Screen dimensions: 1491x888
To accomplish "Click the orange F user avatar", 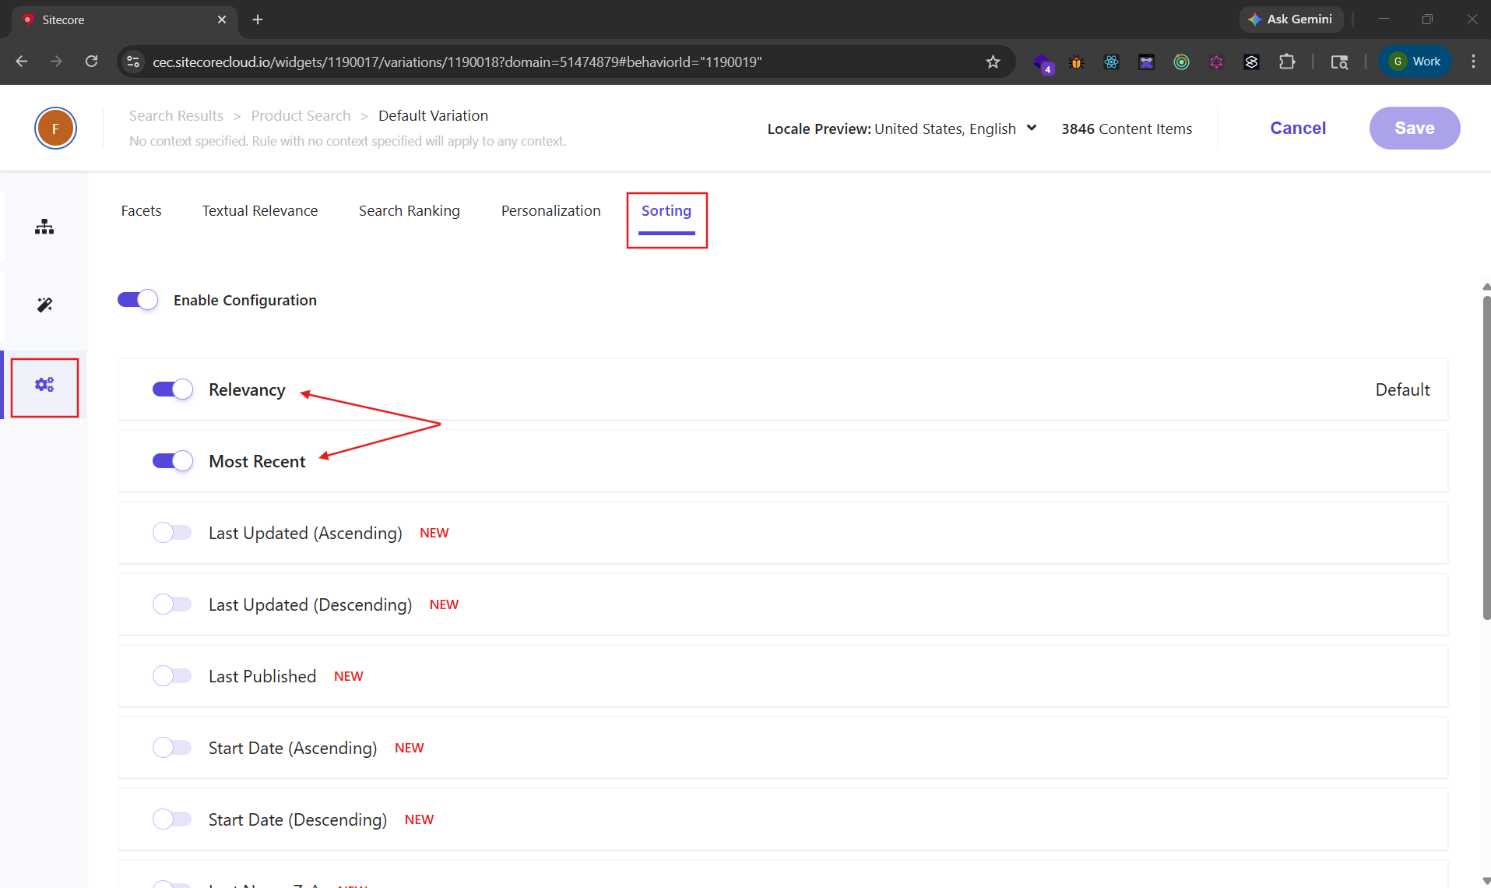I will point(55,129).
